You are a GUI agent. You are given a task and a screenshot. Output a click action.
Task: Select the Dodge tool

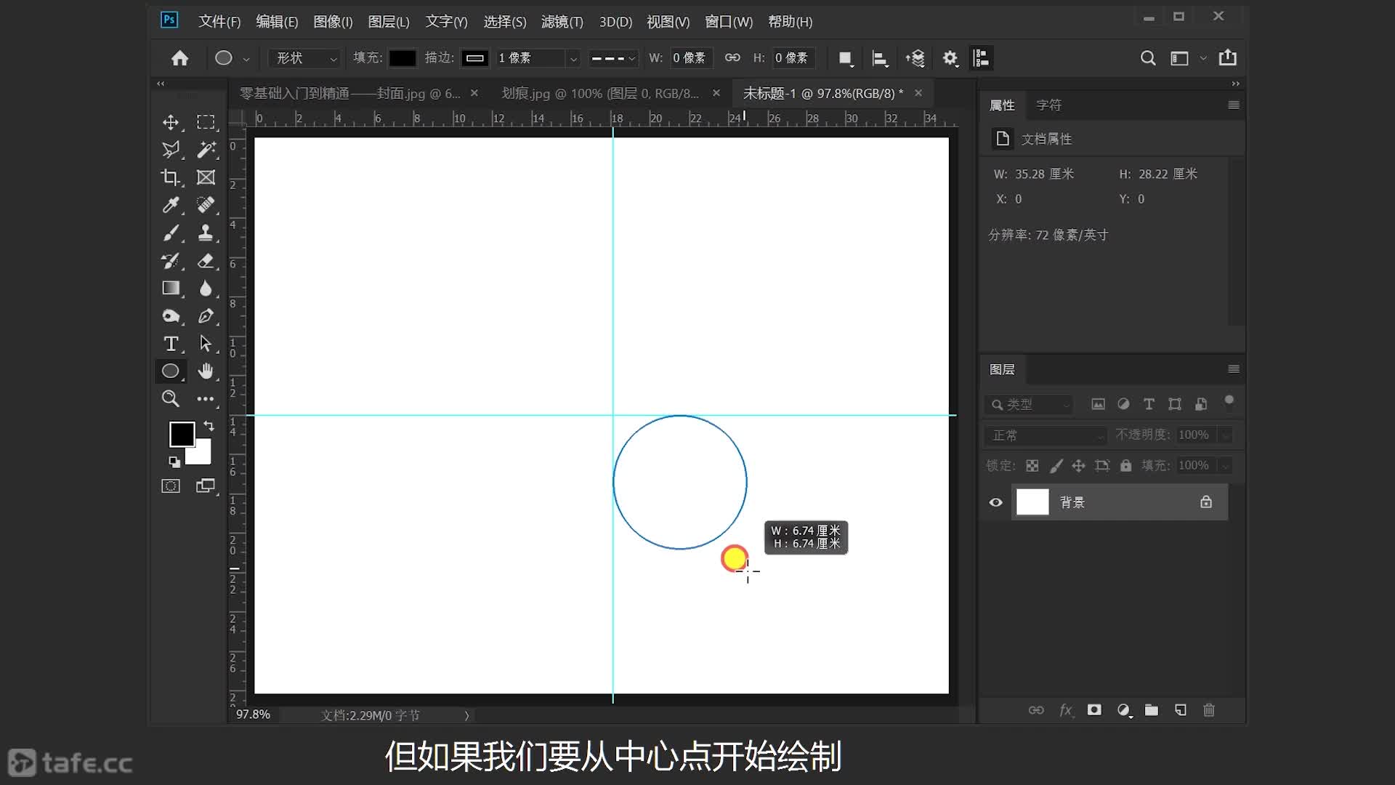[171, 315]
